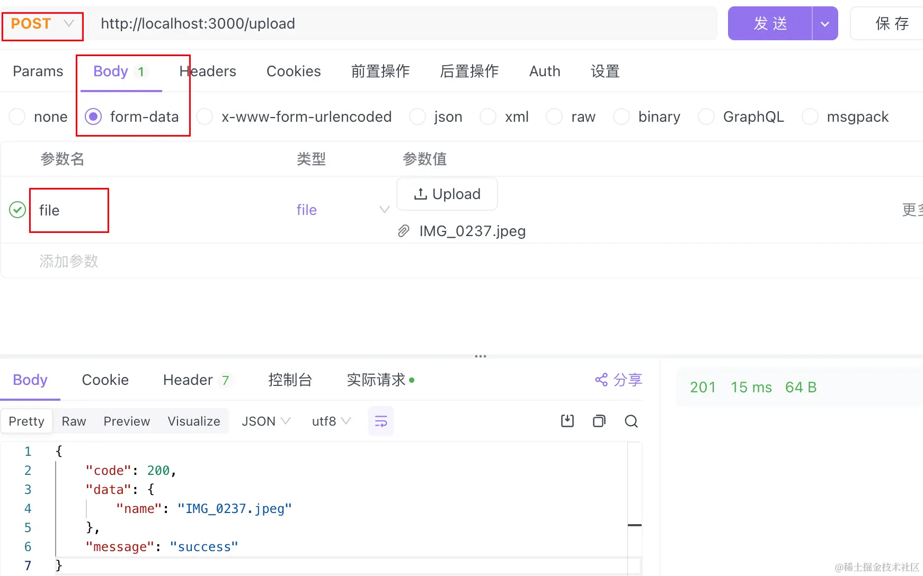Open the response Header tab
923x576 pixels.
tap(197, 380)
